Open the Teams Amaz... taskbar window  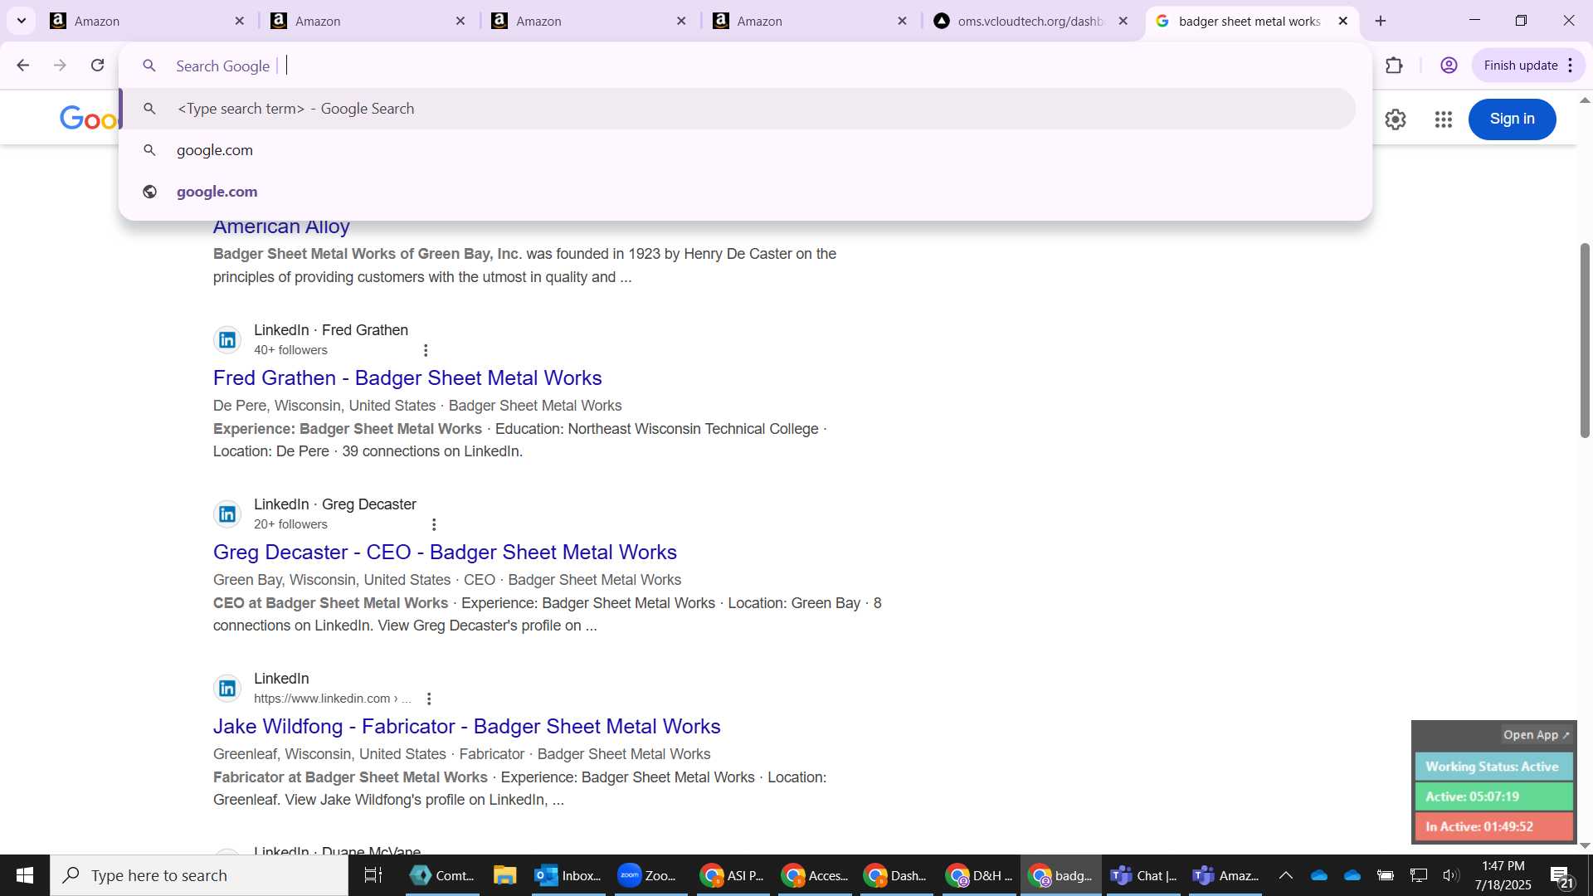tap(1226, 875)
